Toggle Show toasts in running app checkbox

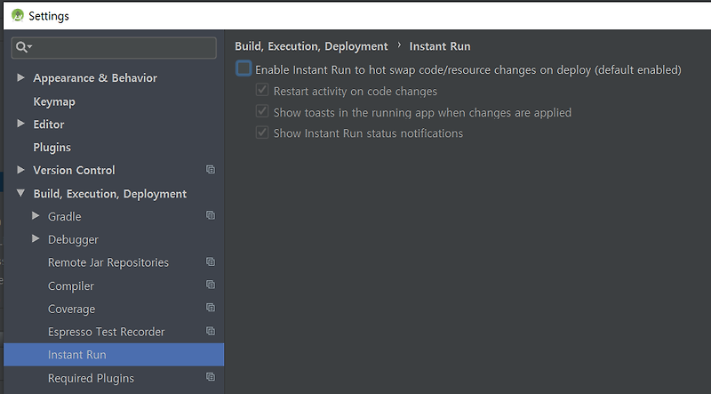262,111
